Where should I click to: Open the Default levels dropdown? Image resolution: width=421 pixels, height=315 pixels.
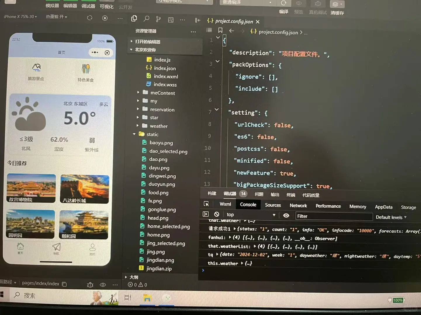click(x=391, y=217)
